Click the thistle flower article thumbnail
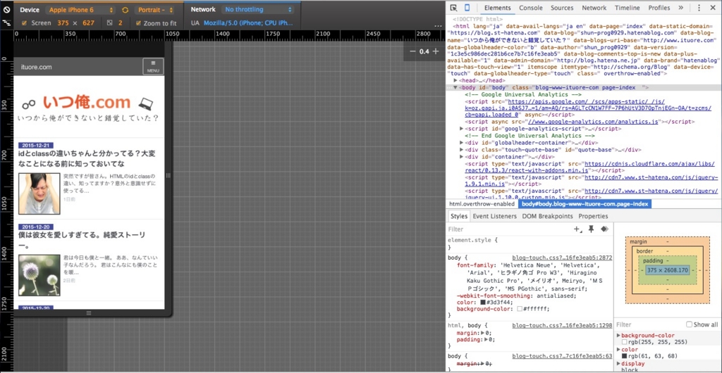Viewport: 722px width, 373px height. point(39,275)
